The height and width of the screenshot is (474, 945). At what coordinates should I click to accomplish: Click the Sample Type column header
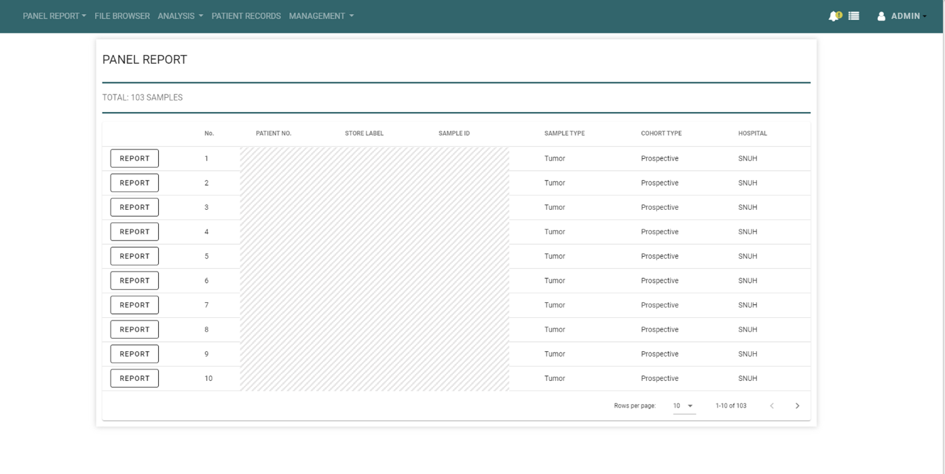tap(564, 134)
